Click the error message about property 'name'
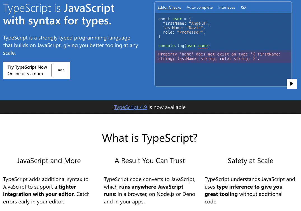The image size is (301, 211). (x=223, y=56)
